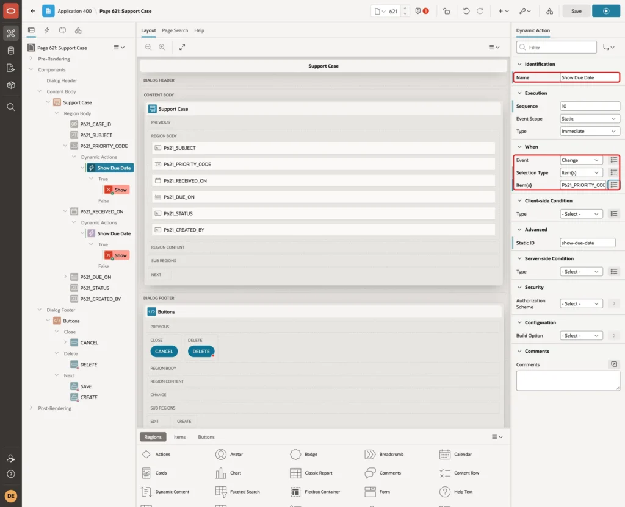Open the gallery Buttons tab
Screen dimensions: 625x507
[206, 436]
